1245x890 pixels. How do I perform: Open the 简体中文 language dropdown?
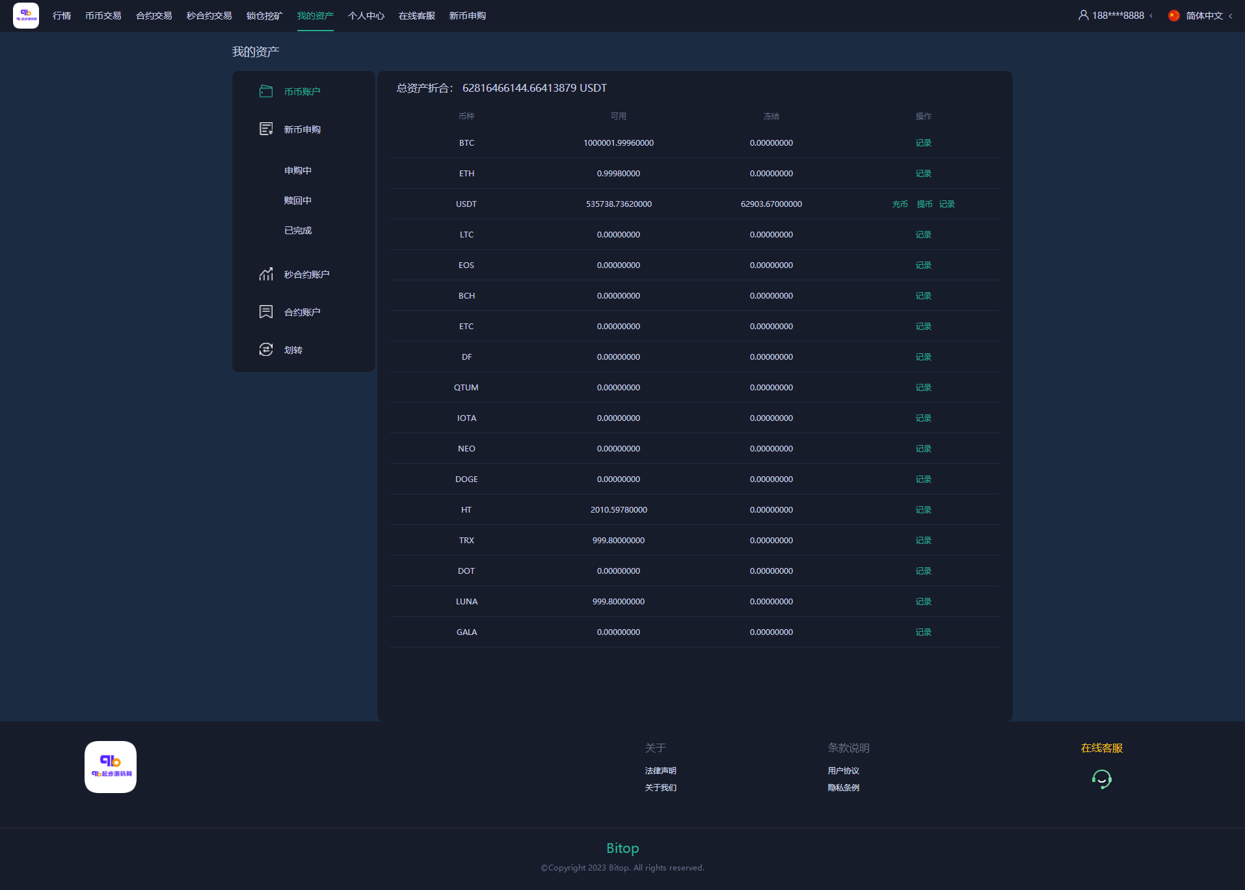[1200, 16]
